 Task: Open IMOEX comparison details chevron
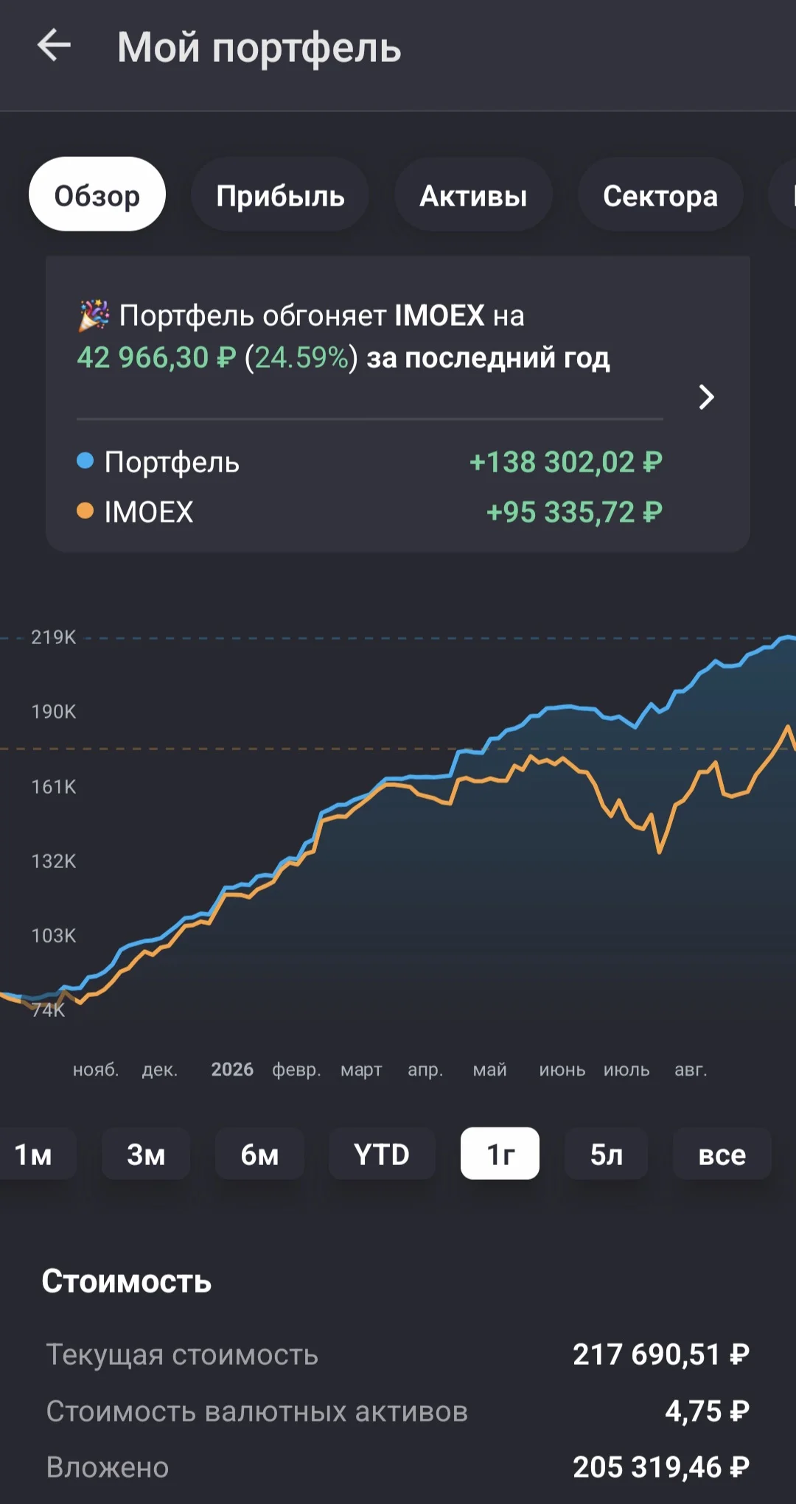pyautogui.click(x=706, y=397)
